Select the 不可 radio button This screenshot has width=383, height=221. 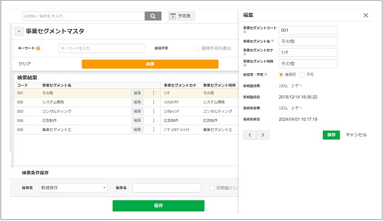point(302,74)
